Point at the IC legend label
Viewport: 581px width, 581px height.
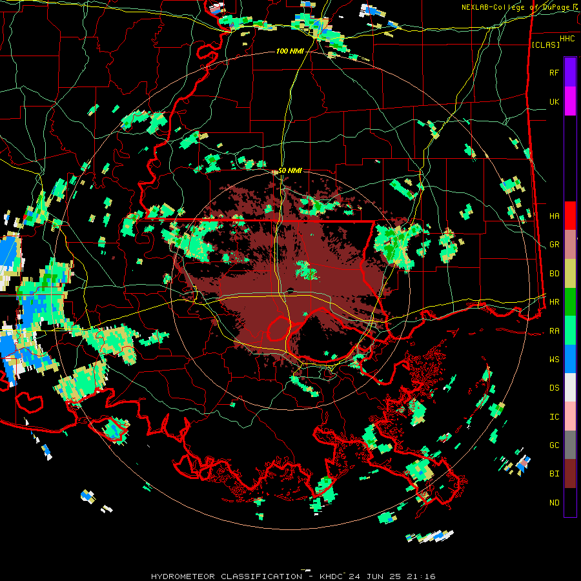pos(554,417)
